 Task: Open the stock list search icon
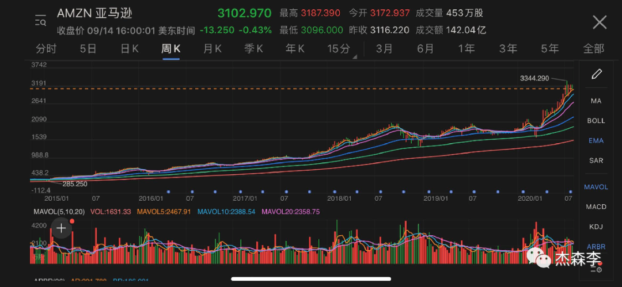pyautogui.click(x=40, y=20)
